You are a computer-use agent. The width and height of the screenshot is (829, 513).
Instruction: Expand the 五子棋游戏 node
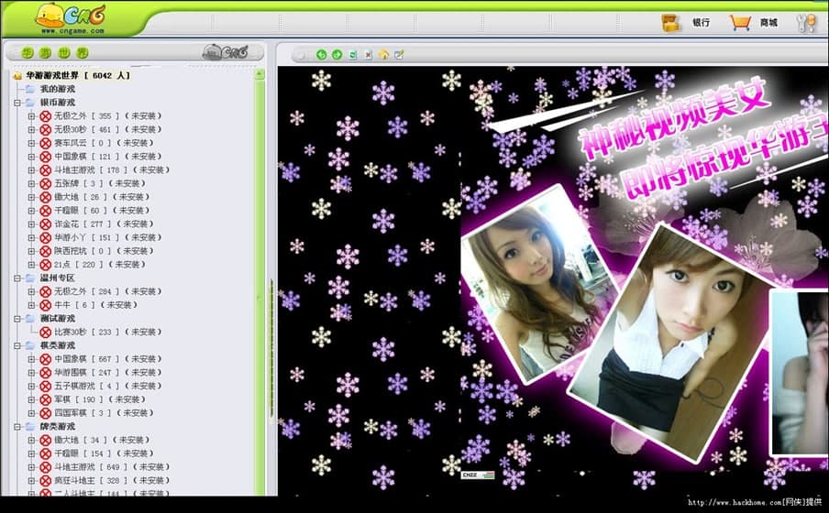[x=31, y=387]
